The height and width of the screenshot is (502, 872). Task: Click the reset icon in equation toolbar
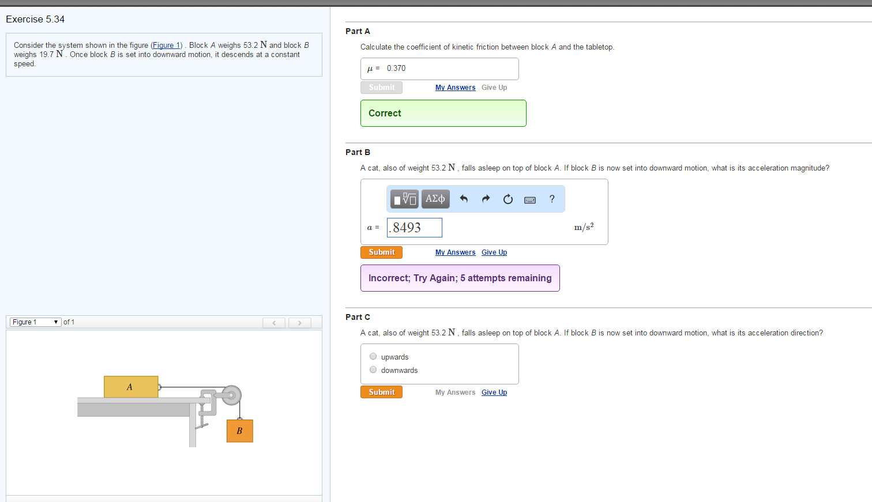click(x=508, y=199)
